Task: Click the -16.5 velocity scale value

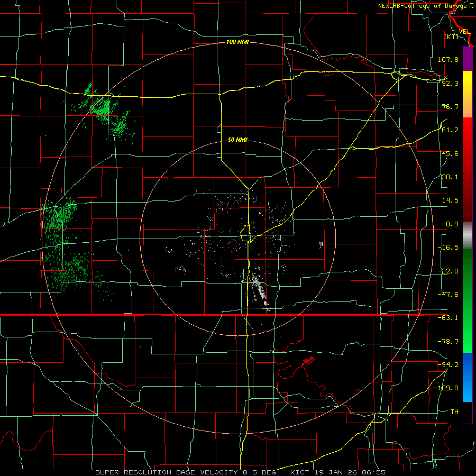Action: pyautogui.click(x=448, y=248)
